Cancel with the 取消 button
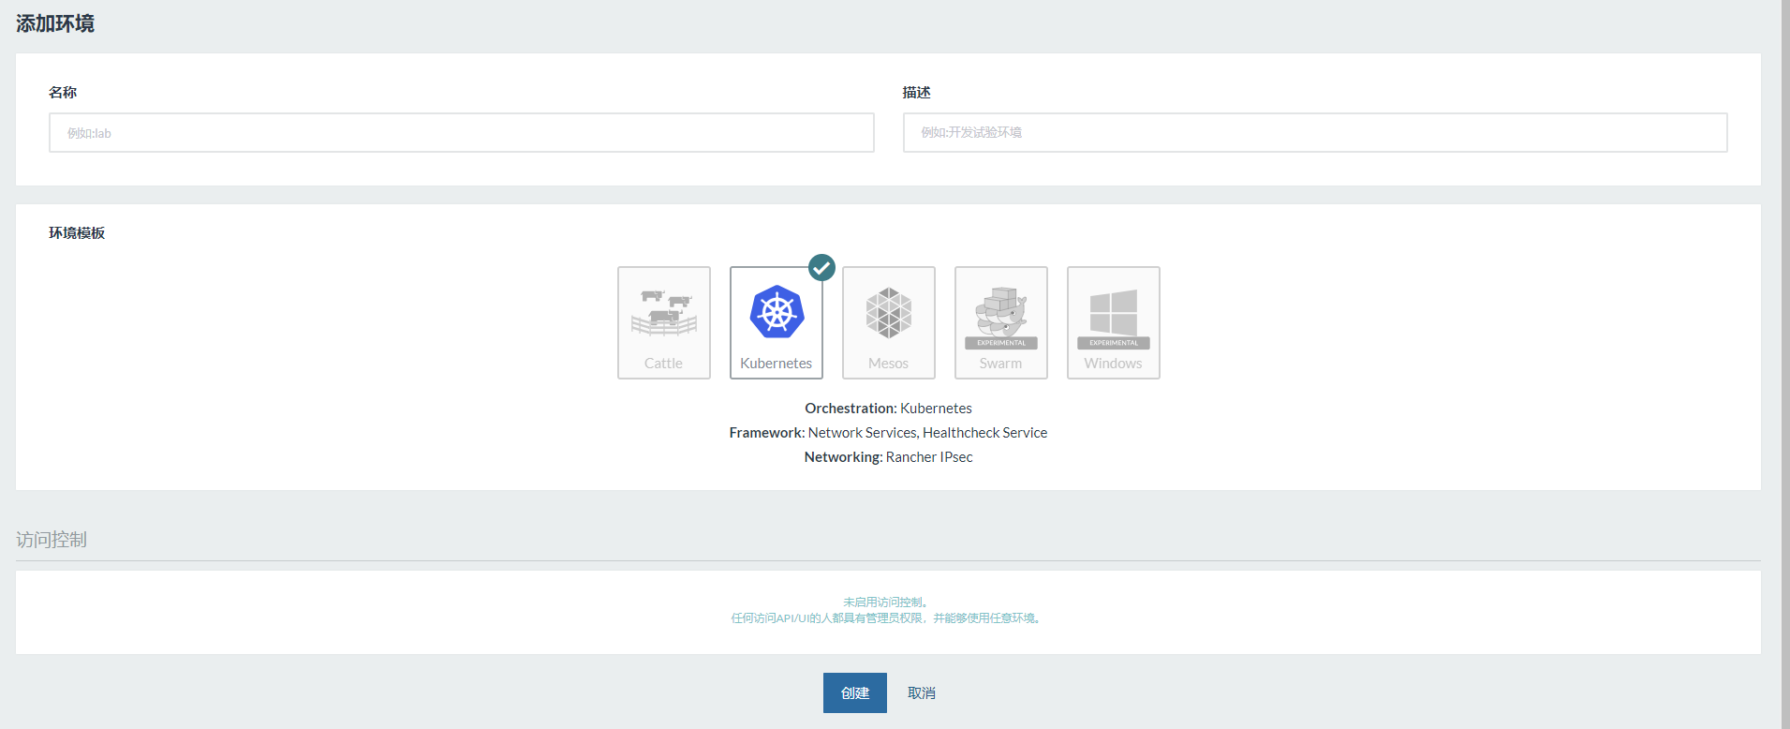Viewport: 1790px width, 729px height. pos(921,693)
